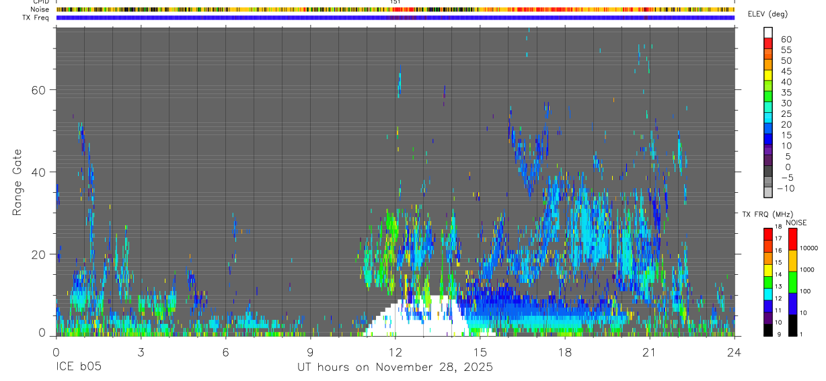Click the blue TX Freq strip above the plot
This screenshot has width=826, height=381.
(395, 17)
